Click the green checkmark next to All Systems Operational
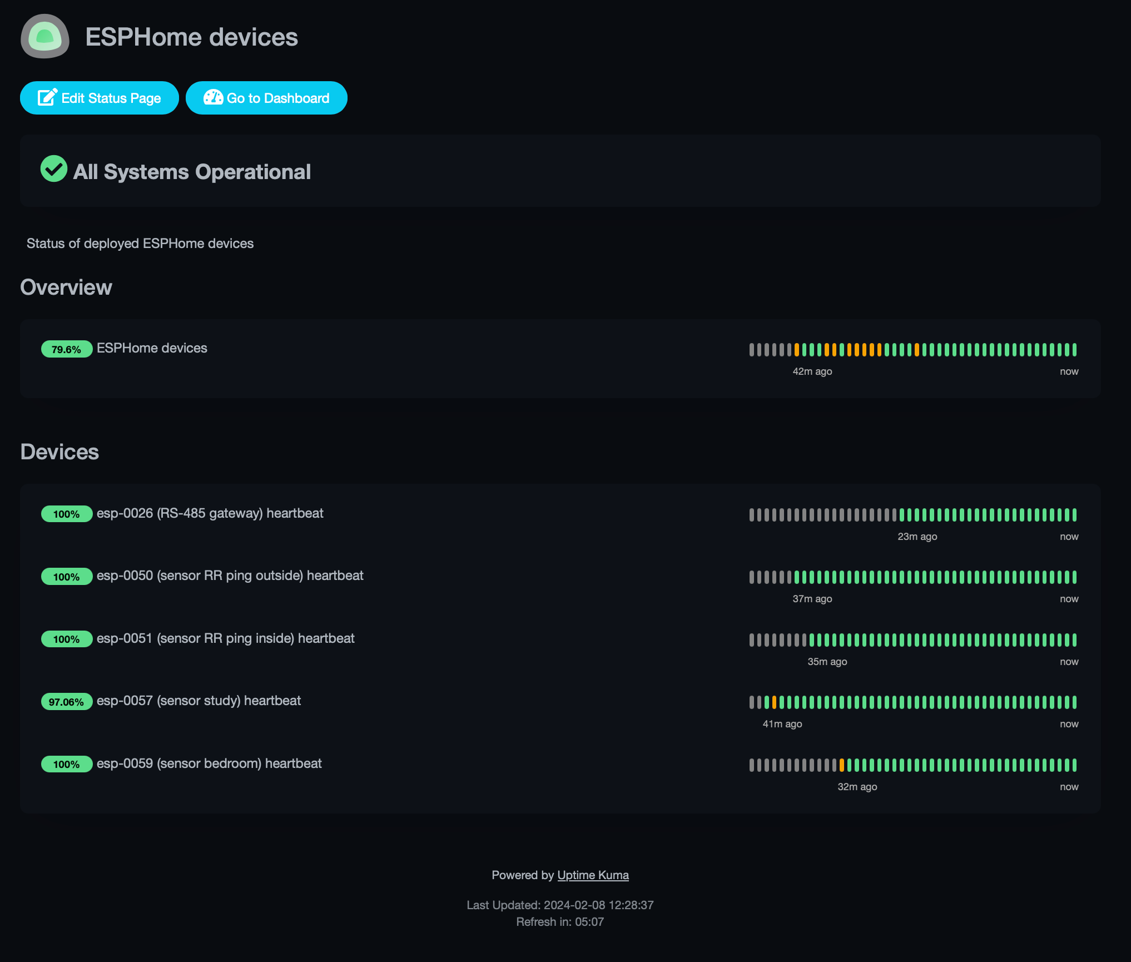1131x962 pixels. coord(53,170)
